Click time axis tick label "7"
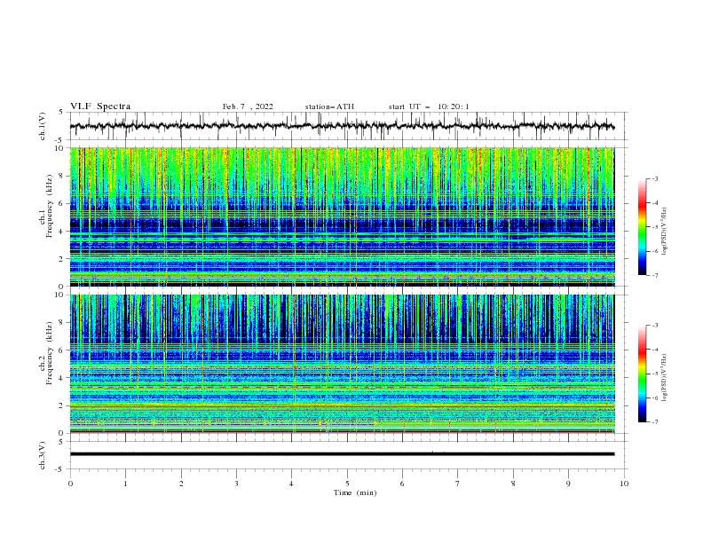The height and width of the screenshot is (543, 703). [x=458, y=484]
